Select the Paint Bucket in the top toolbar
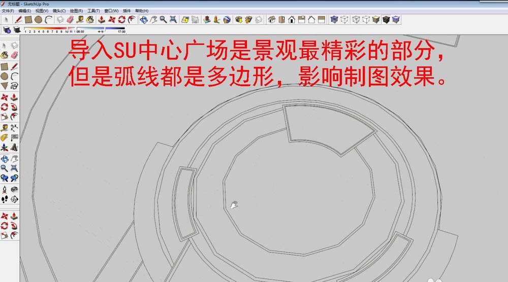This screenshot has height=282, width=508. coord(90,20)
